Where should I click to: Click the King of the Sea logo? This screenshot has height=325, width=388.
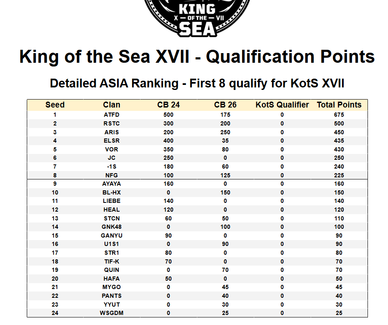pos(197,18)
